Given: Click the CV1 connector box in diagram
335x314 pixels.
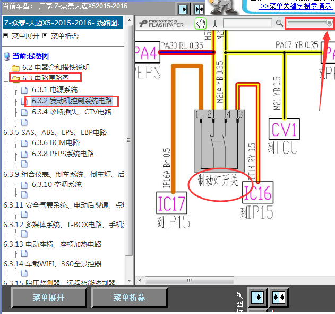Looking at the screenshot, I should pos(284,129).
